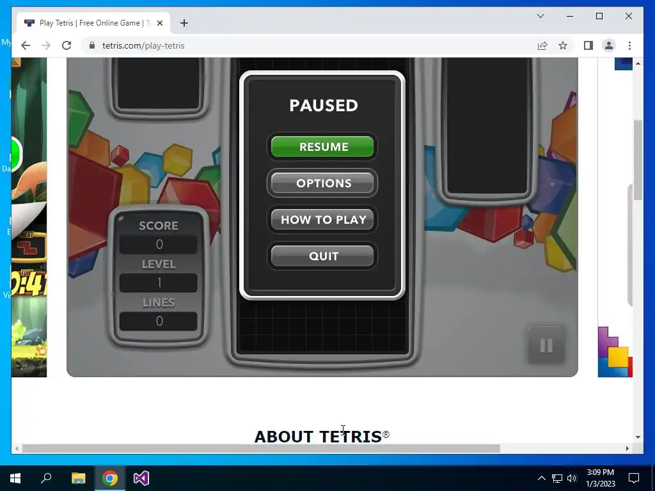Viewport: 655px width, 491px height.
Task: Click the left side game advertisement
Action: [29, 217]
